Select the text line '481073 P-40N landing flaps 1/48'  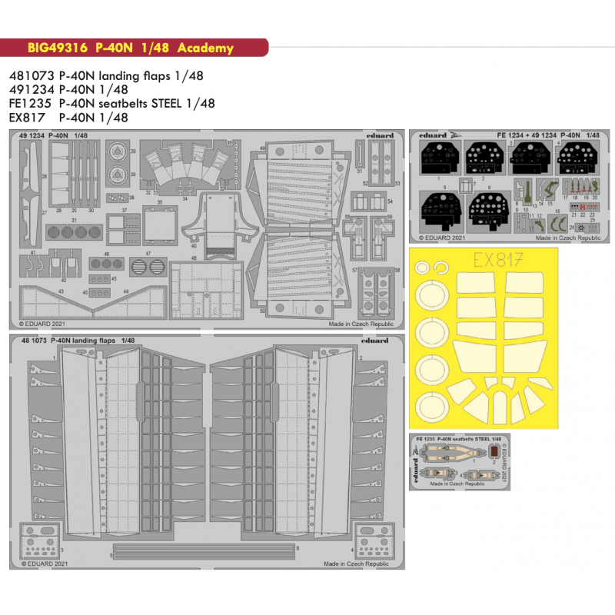pos(106,75)
